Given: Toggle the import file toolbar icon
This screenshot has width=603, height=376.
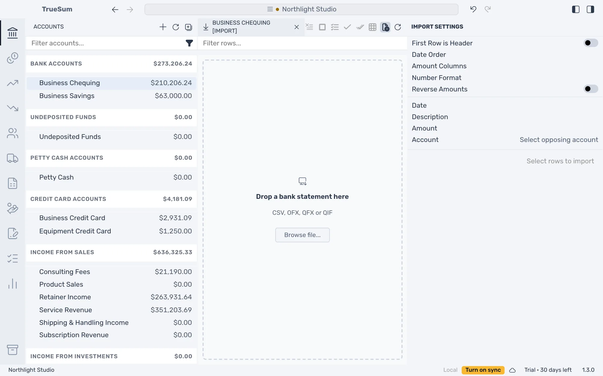Looking at the screenshot, I should tap(385, 27).
